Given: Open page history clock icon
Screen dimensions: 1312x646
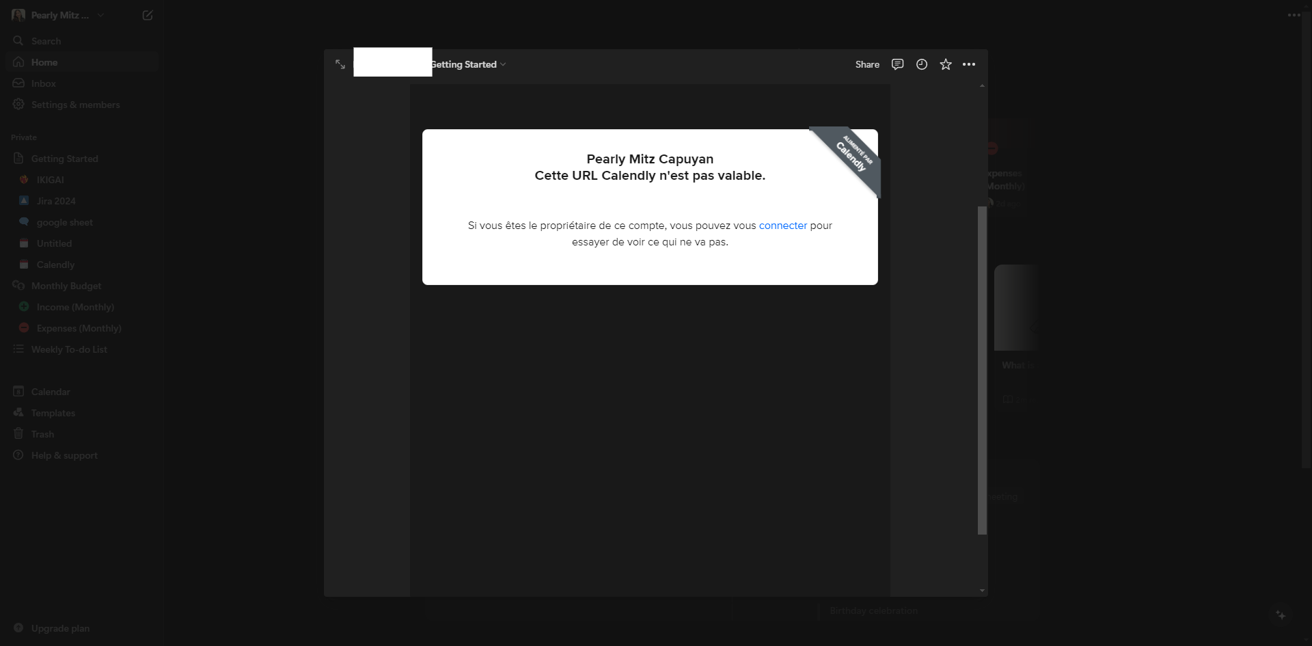Looking at the screenshot, I should click(x=922, y=64).
